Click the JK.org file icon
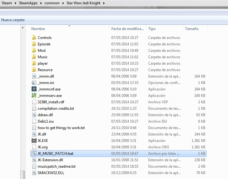 pyautogui.click(x=34, y=147)
